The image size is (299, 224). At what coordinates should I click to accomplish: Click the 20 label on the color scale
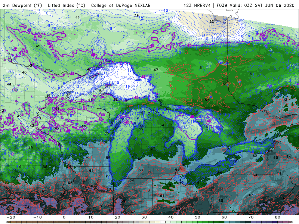pyautogui.click(x=117, y=217)
